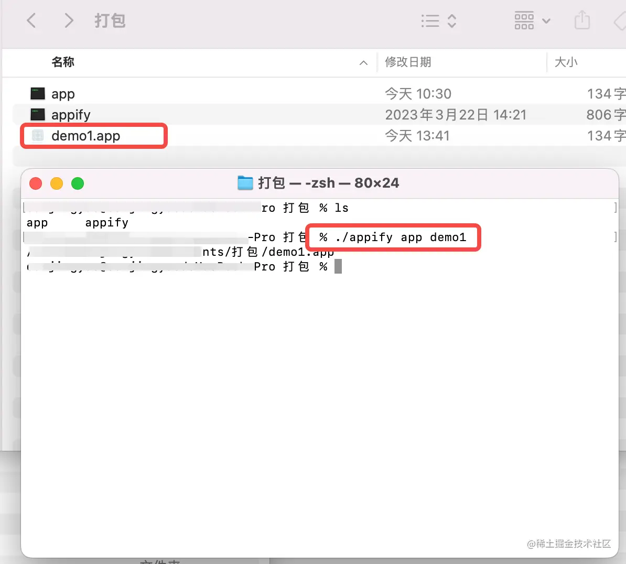Click Terminal title 打包 — -zsh — 80×24

pyautogui.click(x=328, y=183)
